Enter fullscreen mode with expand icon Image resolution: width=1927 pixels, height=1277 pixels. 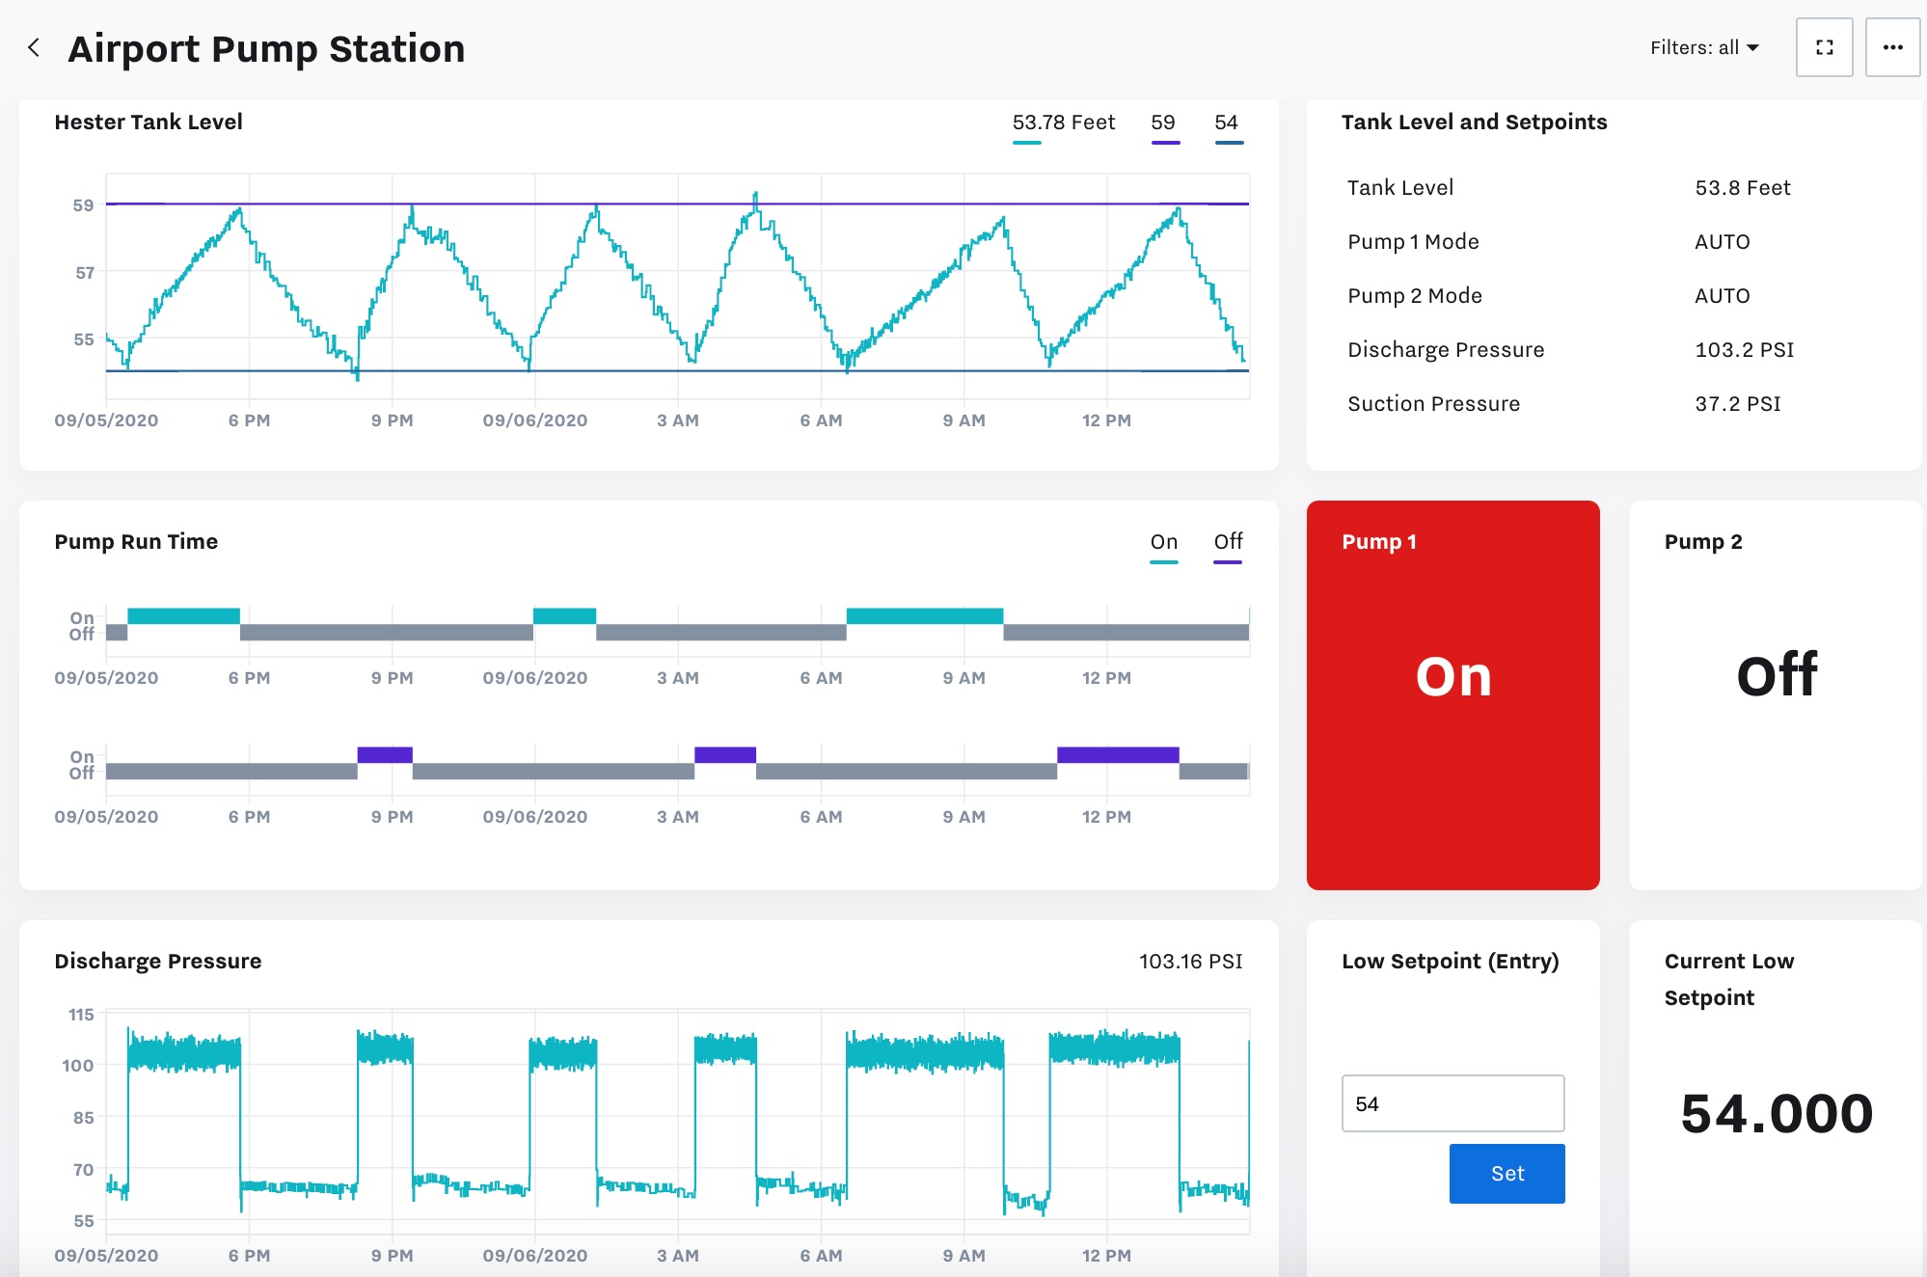1824,47
